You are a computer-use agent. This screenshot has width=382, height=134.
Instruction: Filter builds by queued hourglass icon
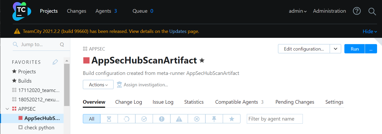click(109, 119)
